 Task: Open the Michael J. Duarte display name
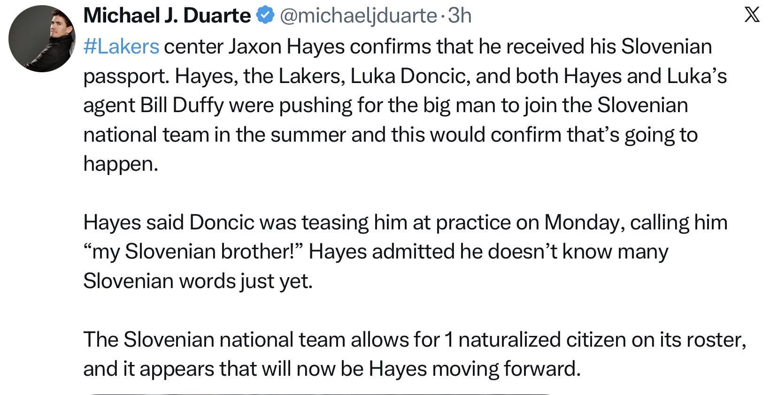pos(167,16)
